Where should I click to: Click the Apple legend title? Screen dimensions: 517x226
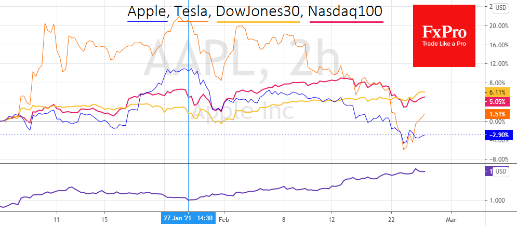[x=147, y=12]
